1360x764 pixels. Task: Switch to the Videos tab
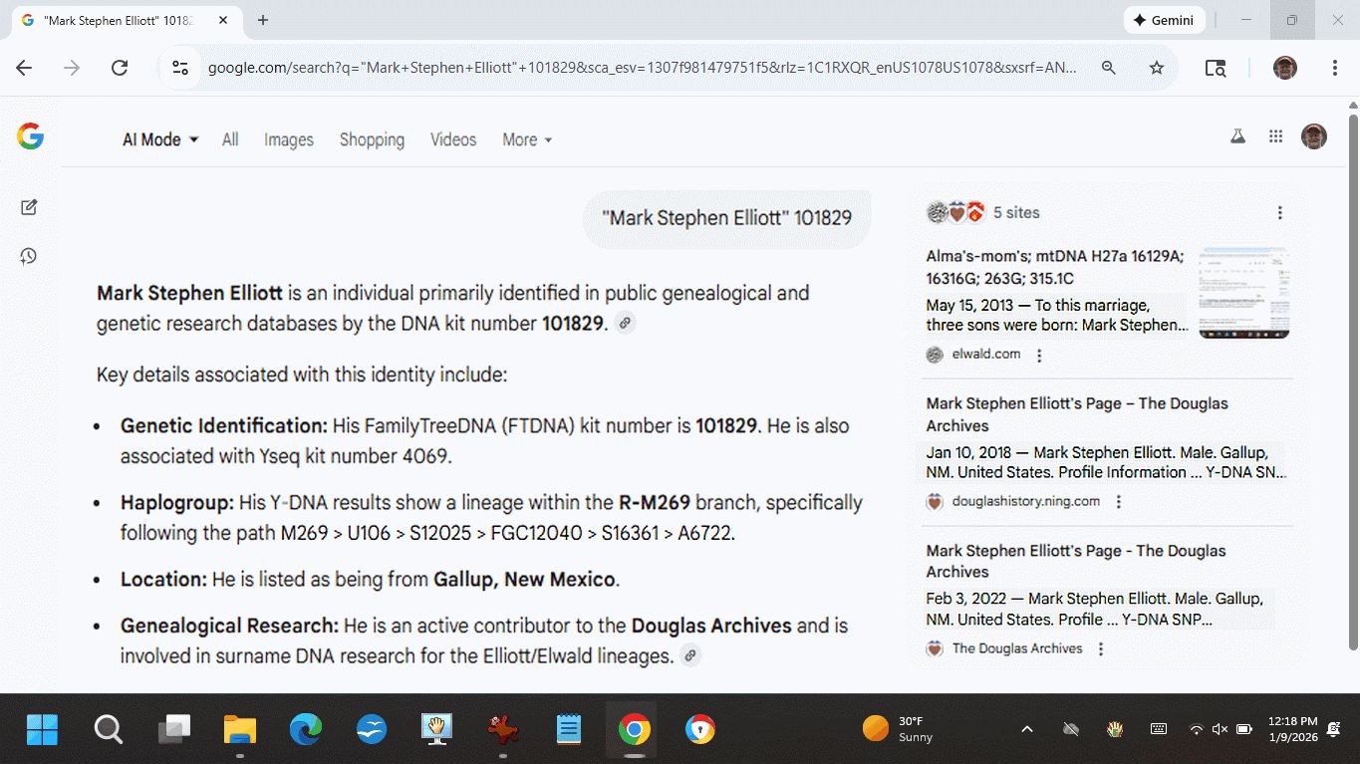[x=453, y=139]
